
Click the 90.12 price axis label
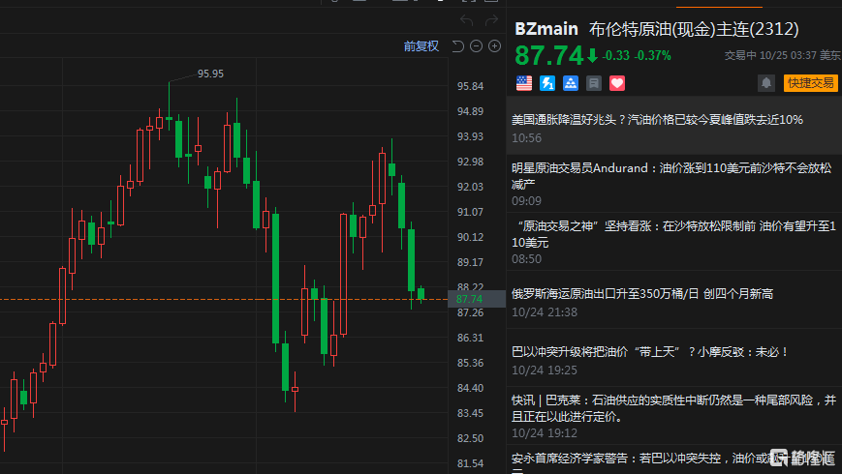pyautogui.click(x=470, y=237)
